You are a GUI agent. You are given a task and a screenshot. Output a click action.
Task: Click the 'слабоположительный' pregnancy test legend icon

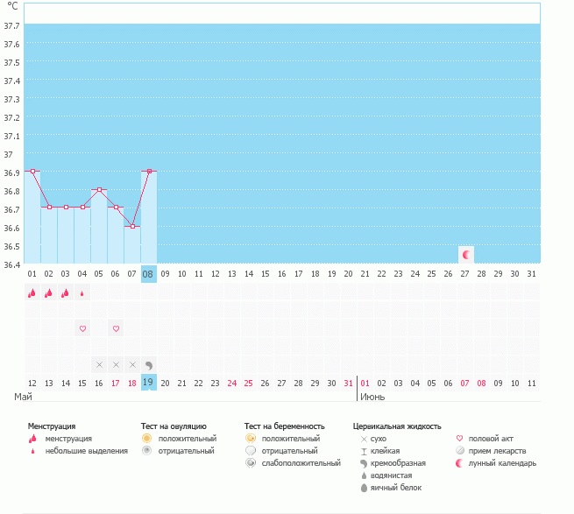click(x=251, y=463)
